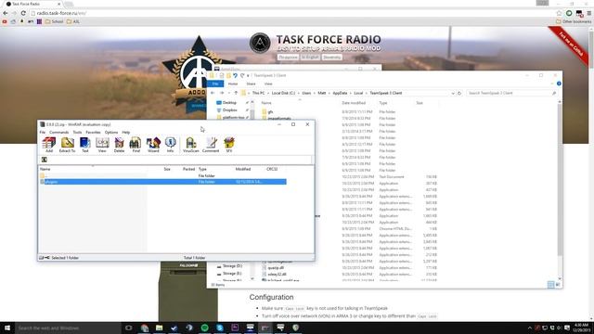Click the Chrome reload button
The height and width of the screenshot is (334, 594).
[23, 13]
